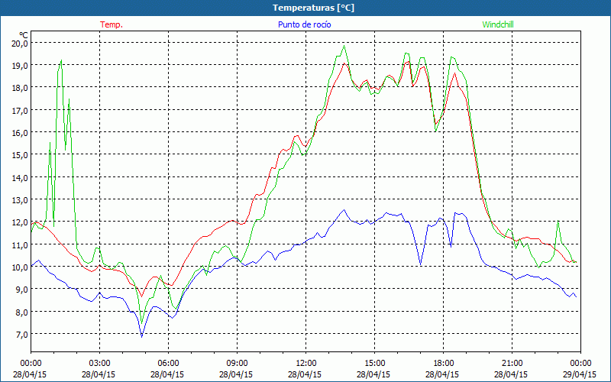Click the 17,0 y-axis value
The width and height of the screenshot is (611, 382).
20,110
